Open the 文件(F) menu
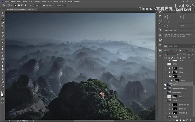This screenshot has height=122, width=195. click(7, 2)
